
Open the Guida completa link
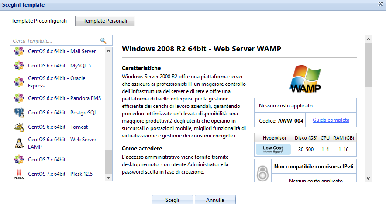[331, 120]
